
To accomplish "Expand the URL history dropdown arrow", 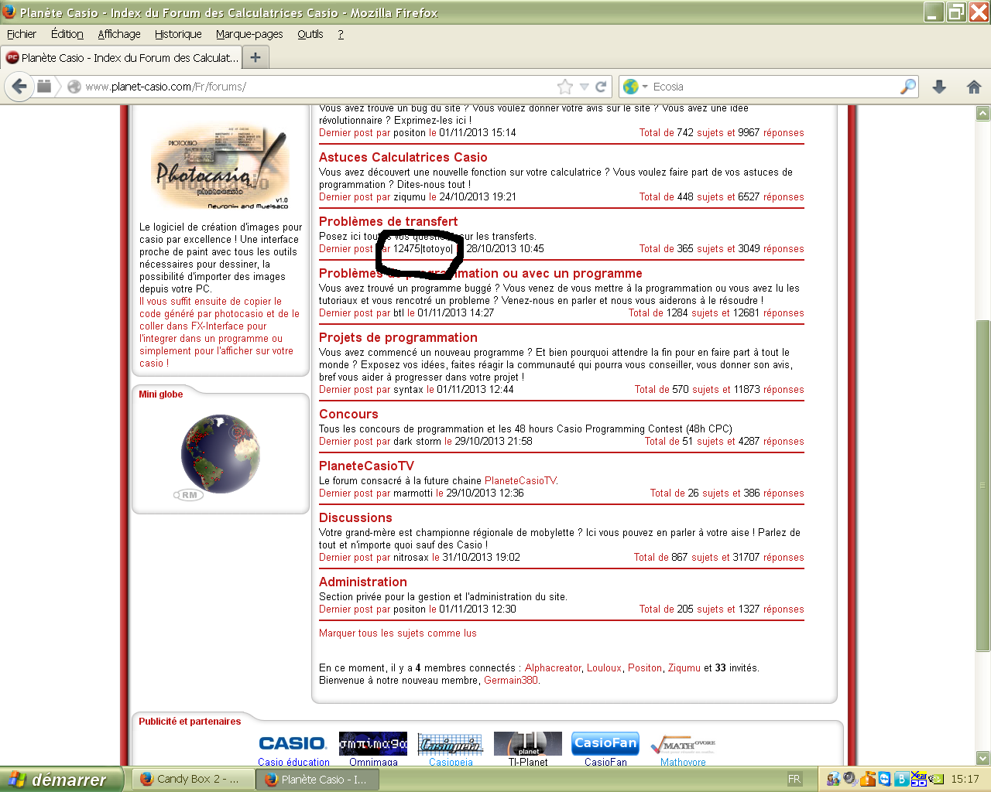I will pos(585,87).
